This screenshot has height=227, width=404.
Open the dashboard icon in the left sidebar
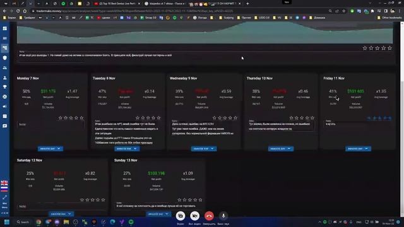pyautogui.click(x=4, y=28)
